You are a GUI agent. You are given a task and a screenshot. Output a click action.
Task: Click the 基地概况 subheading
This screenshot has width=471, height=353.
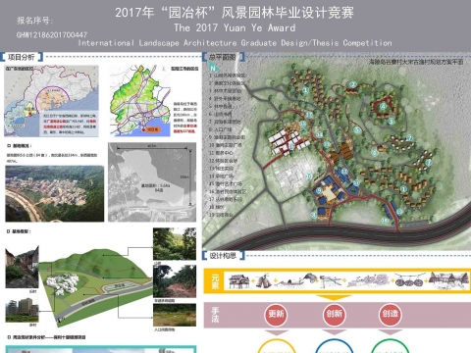pos(20,146)
